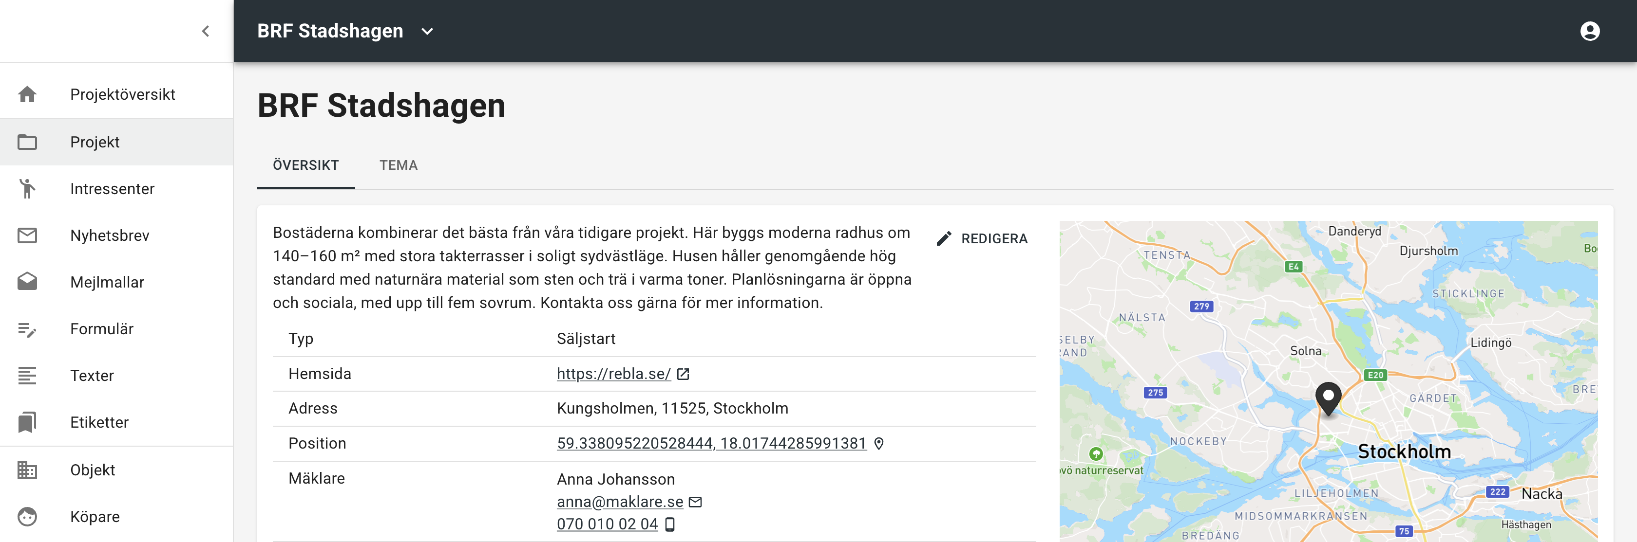Go to Projektöversikt in the sidebar
This screenshot has height=542, width=1637.
[x=117, y=94]
